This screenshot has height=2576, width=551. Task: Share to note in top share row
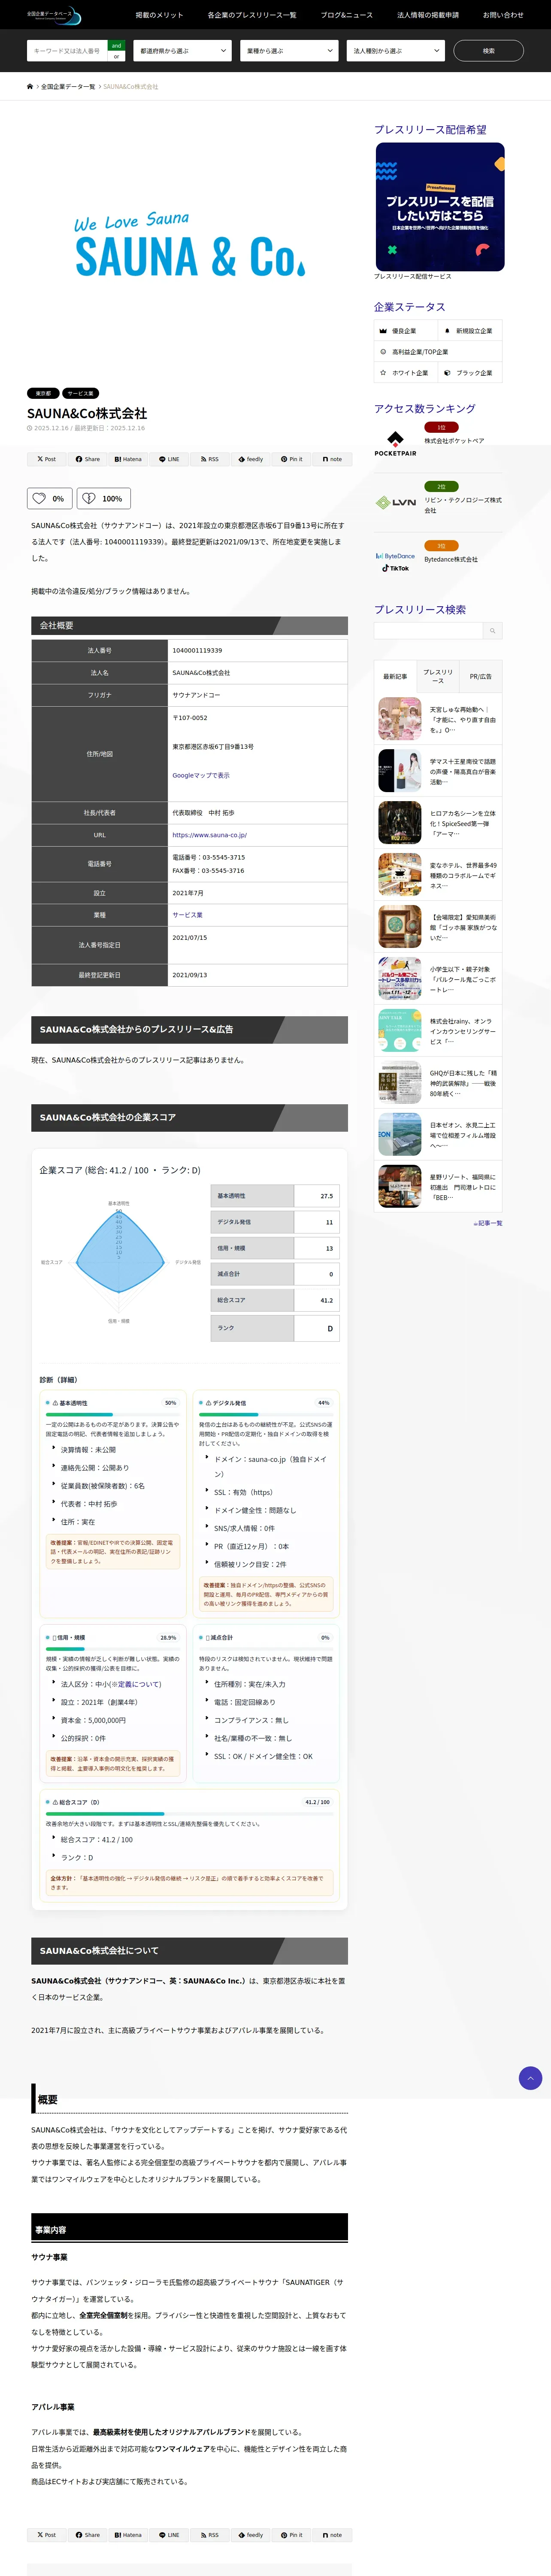(332, 459)
